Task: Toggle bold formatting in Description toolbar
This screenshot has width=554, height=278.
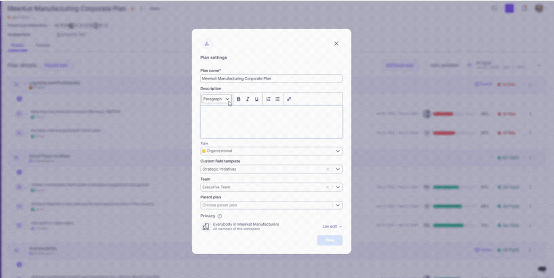Action: pos(239,99)
